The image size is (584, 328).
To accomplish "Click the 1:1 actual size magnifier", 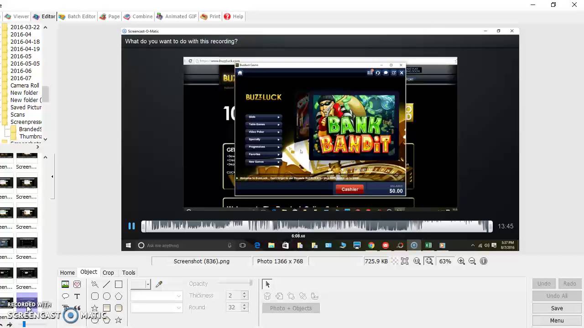I will coord(417,261).
